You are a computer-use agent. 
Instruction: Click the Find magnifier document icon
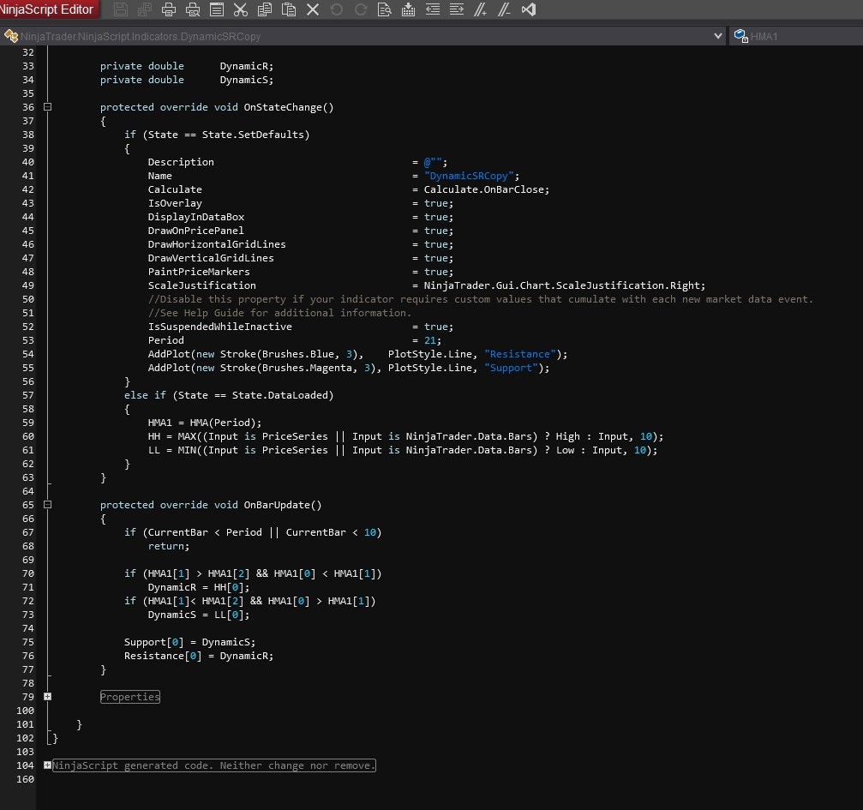pyautogui.click(x=385, y=10)
